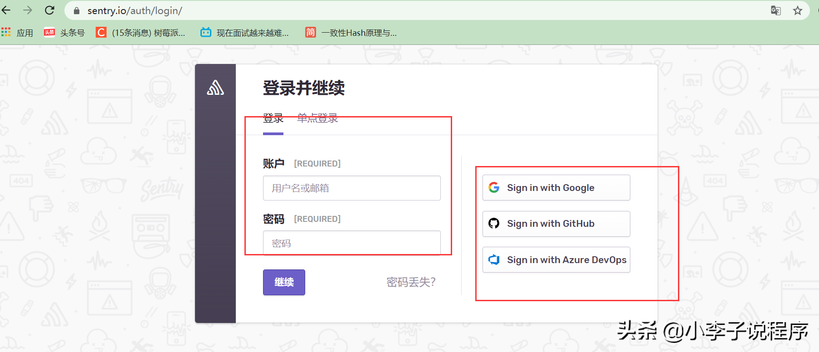Click Sign in with Azure DevOps
This screenshot has width=819, height=352.
(x=556, y=260)
